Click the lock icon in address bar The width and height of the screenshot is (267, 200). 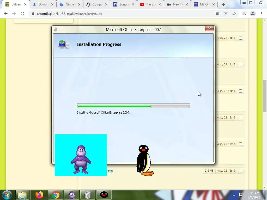[33, 14]
